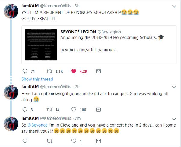Like the 'back to campus' tweet

tap(74, 110)
